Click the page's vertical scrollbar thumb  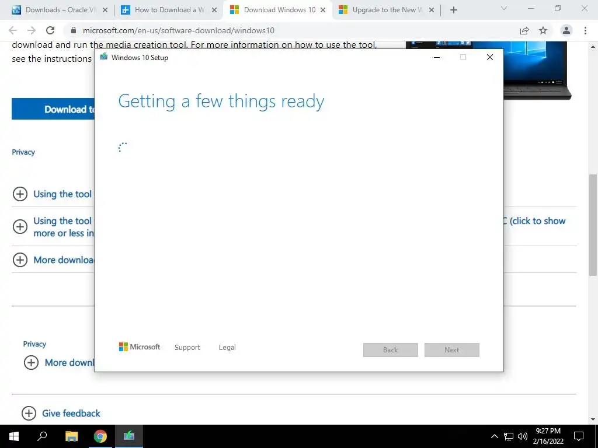tap(593, 225)
